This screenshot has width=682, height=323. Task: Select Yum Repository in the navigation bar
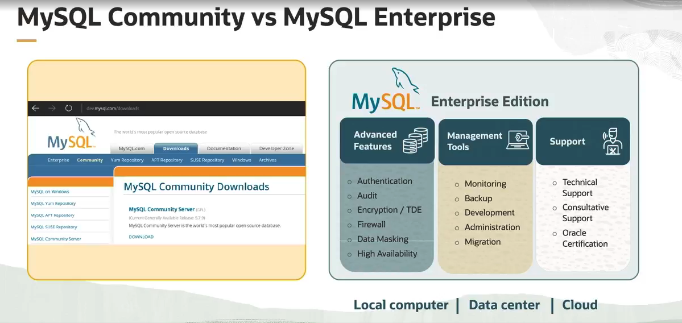coord(127,160)
